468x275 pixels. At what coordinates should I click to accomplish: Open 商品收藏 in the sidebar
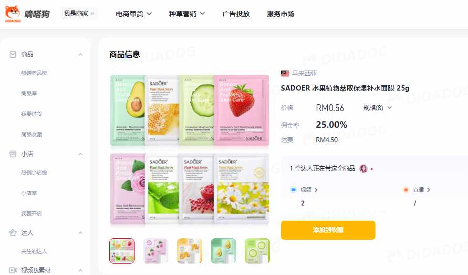(x=31, y=134)
